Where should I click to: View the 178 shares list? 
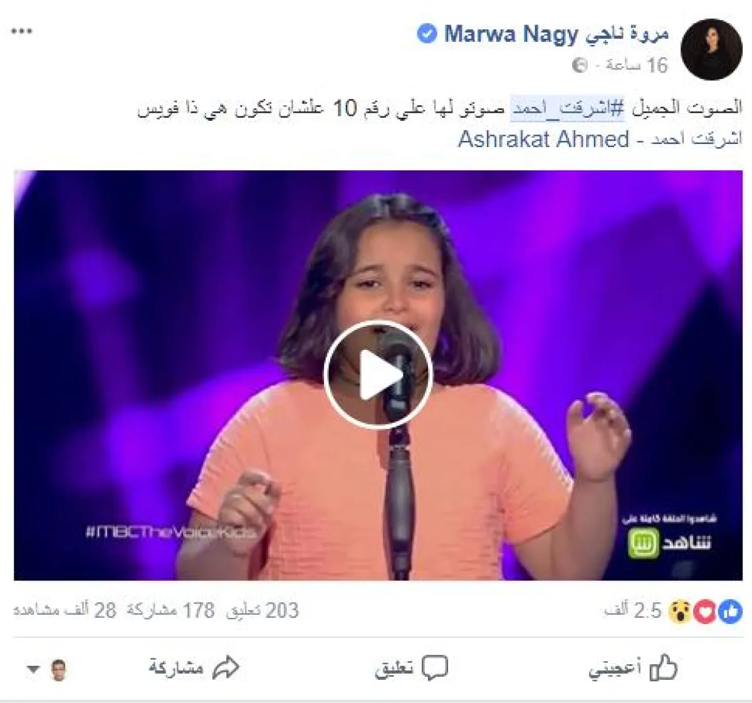pos(170,610)
